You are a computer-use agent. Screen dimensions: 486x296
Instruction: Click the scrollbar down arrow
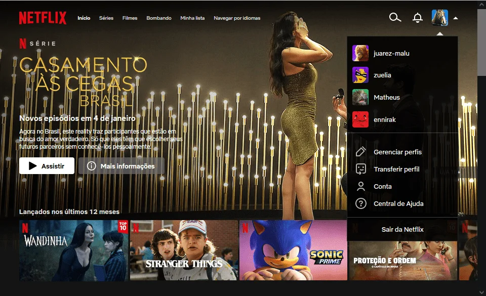click(x=481, y=292)
